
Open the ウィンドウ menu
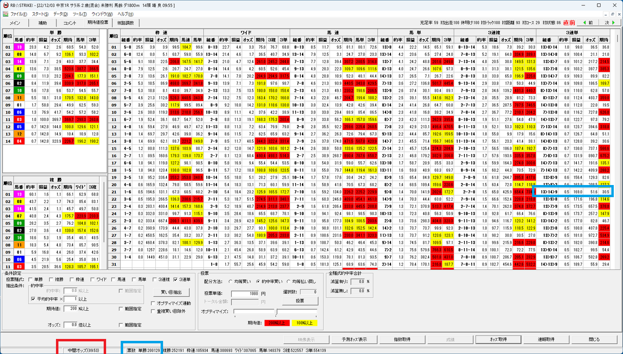click(102, 14)
